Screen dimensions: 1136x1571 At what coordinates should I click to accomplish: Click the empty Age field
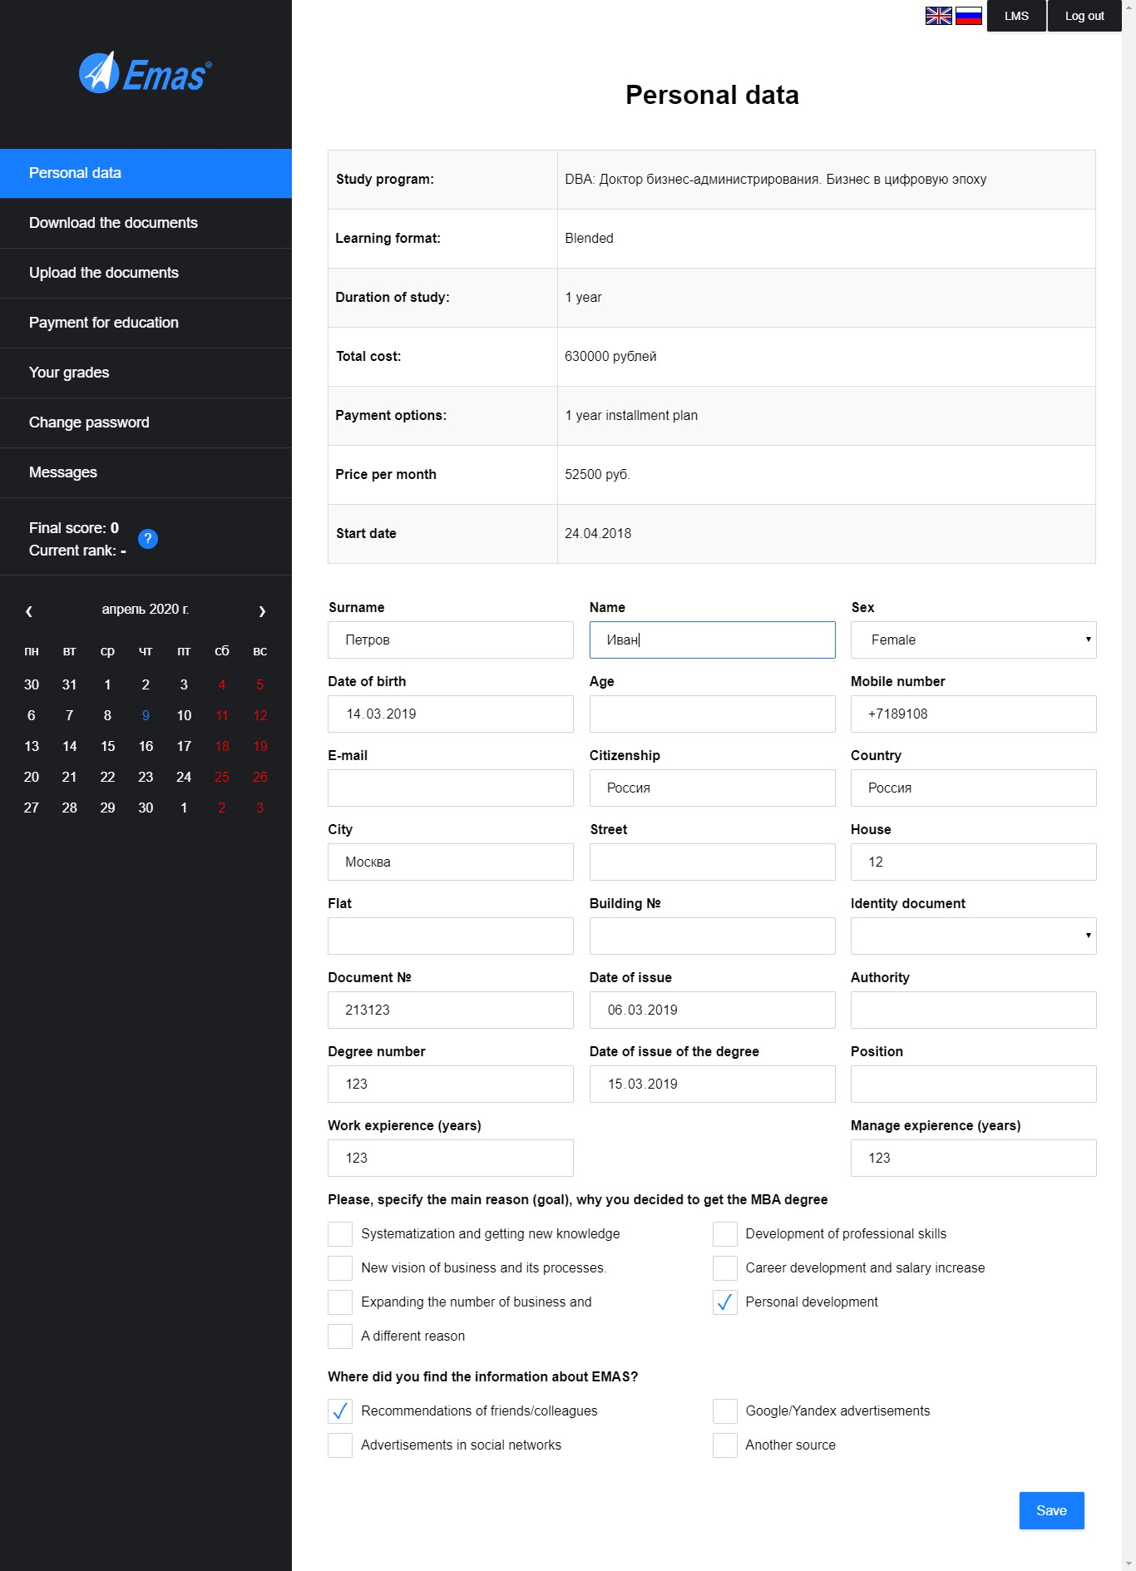712,714
